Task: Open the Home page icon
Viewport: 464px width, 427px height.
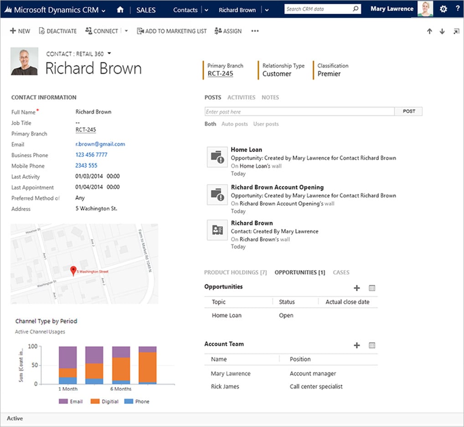Action: tap(120, 9)
